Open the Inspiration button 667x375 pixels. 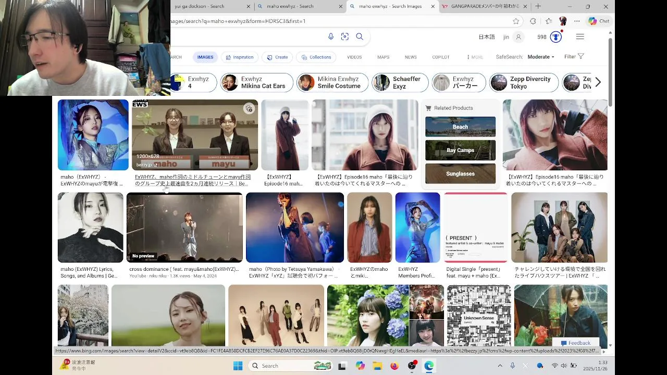(239, 57)
